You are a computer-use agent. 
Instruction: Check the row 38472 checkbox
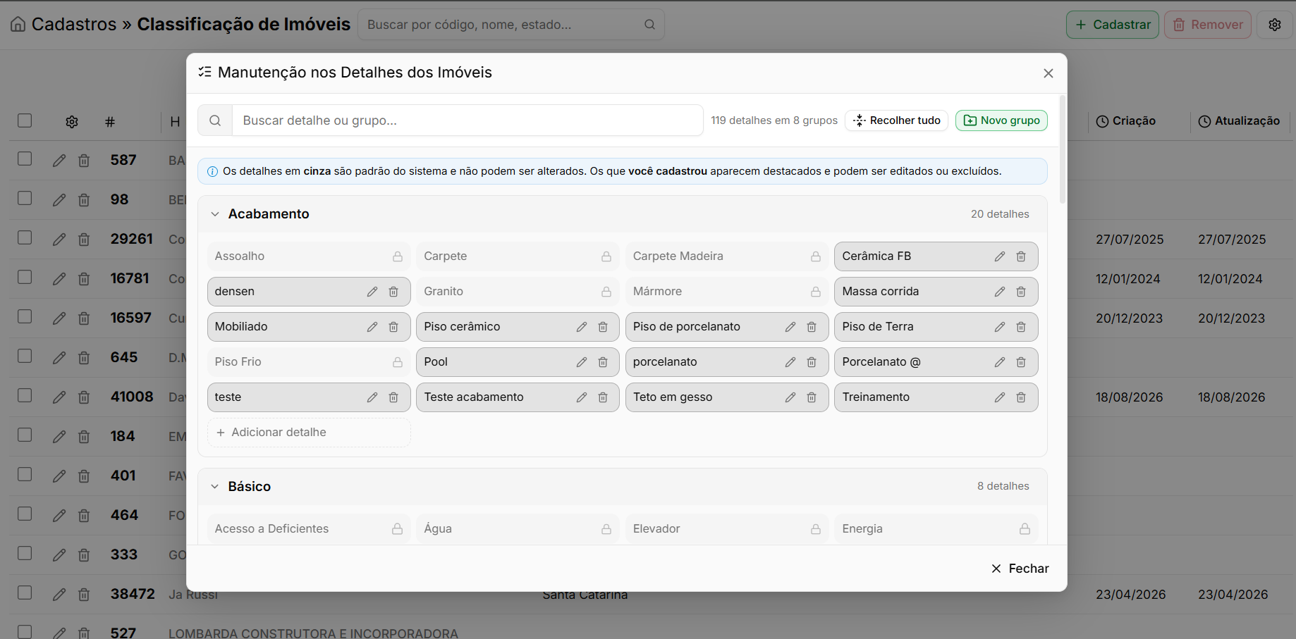pyautogui.click(x=25, y=593)
